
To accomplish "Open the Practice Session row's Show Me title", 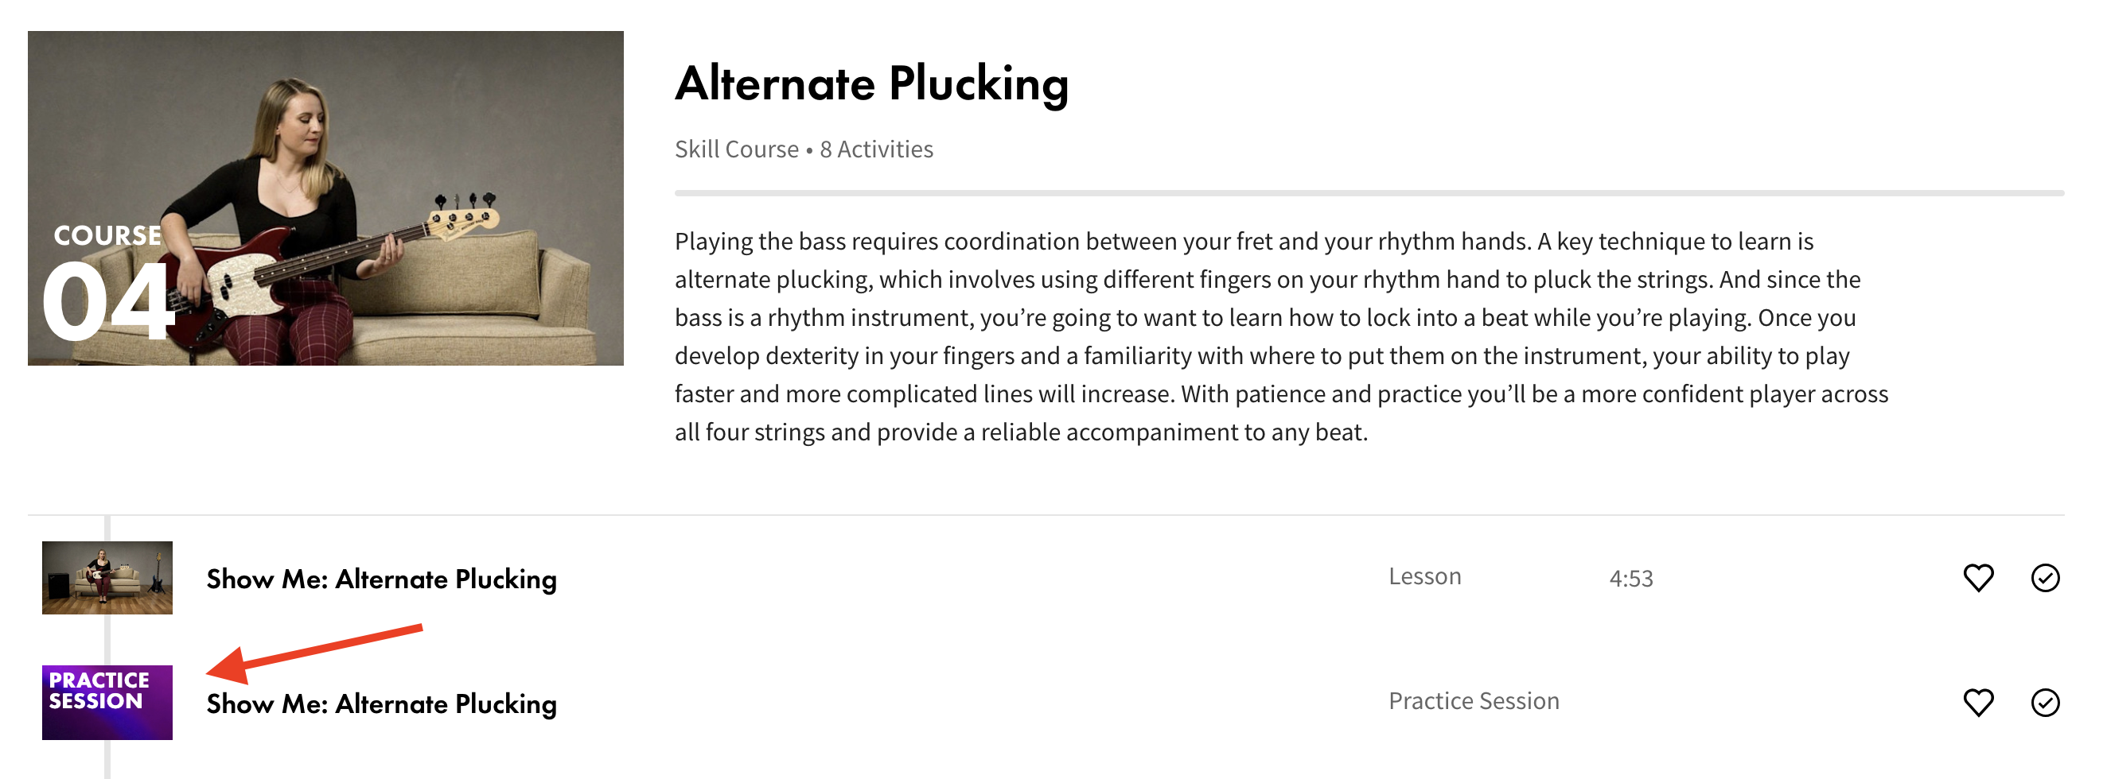I will 381,703.
